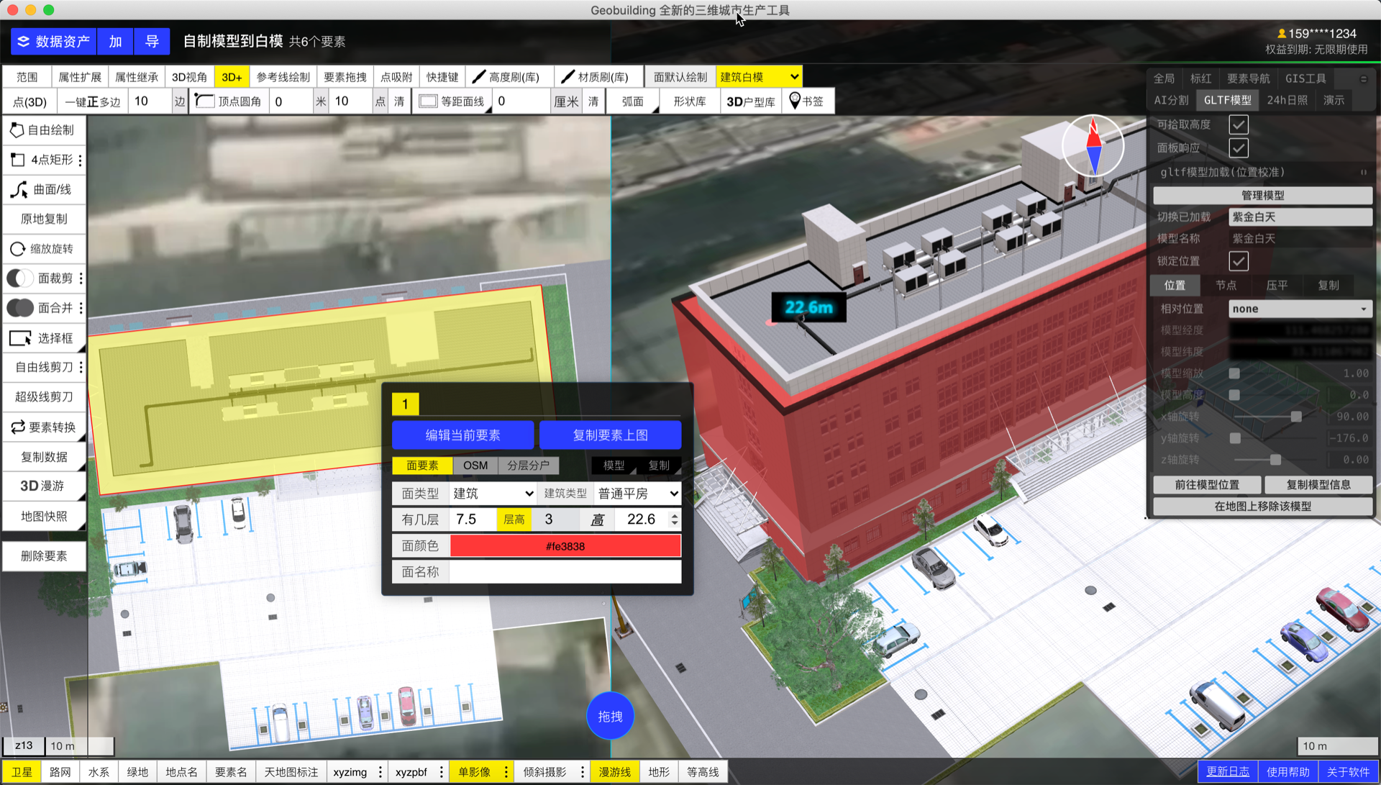Switch to the OSM tab
The width and height of the screenshot is (1381, 785).
[475, 466]
